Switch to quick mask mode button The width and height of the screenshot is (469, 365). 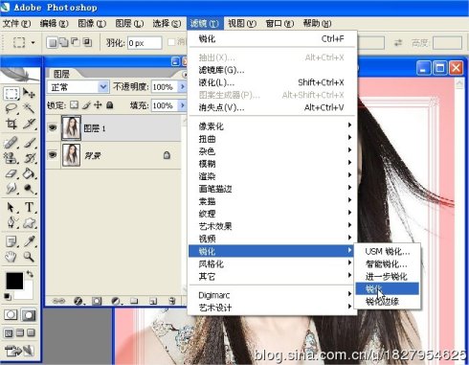pyautogui.click(x=29, y=315)
